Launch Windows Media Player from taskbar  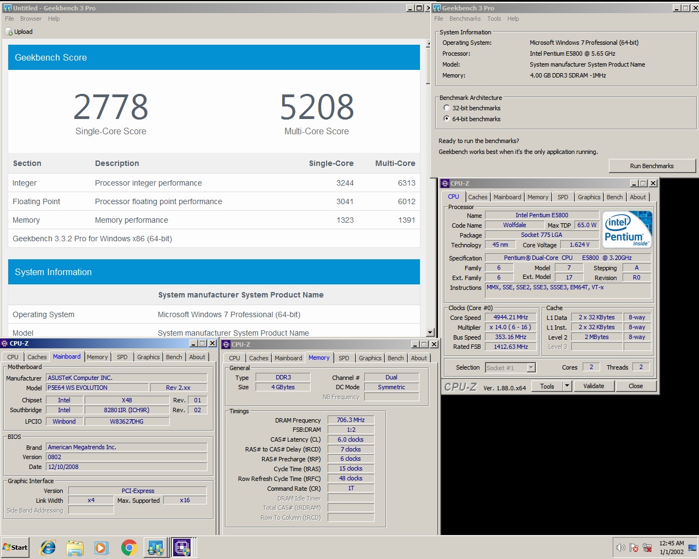click(102, 547)
